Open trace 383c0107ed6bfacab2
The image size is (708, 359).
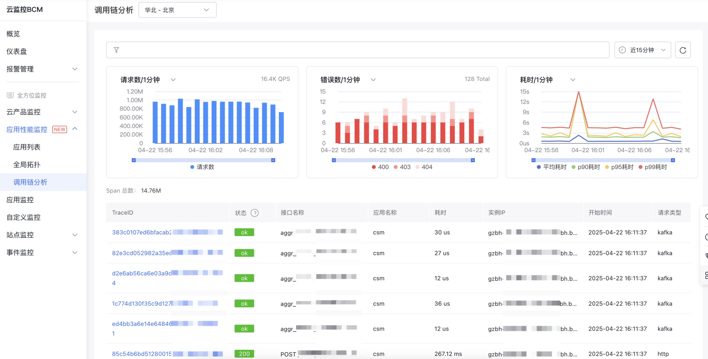tap(142, 232)
